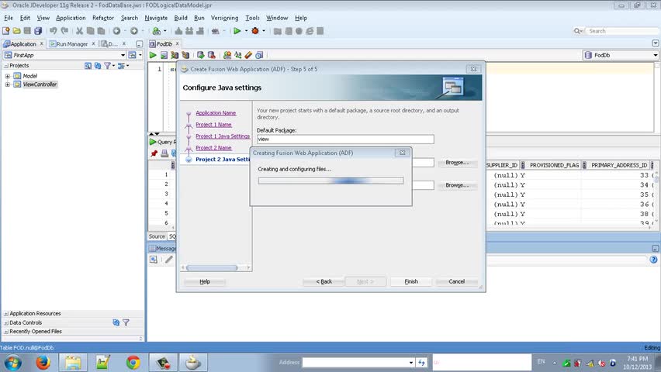Switch to the Source tab below worksheet
This screenshot has height=372, width=661.
[157, 237]
